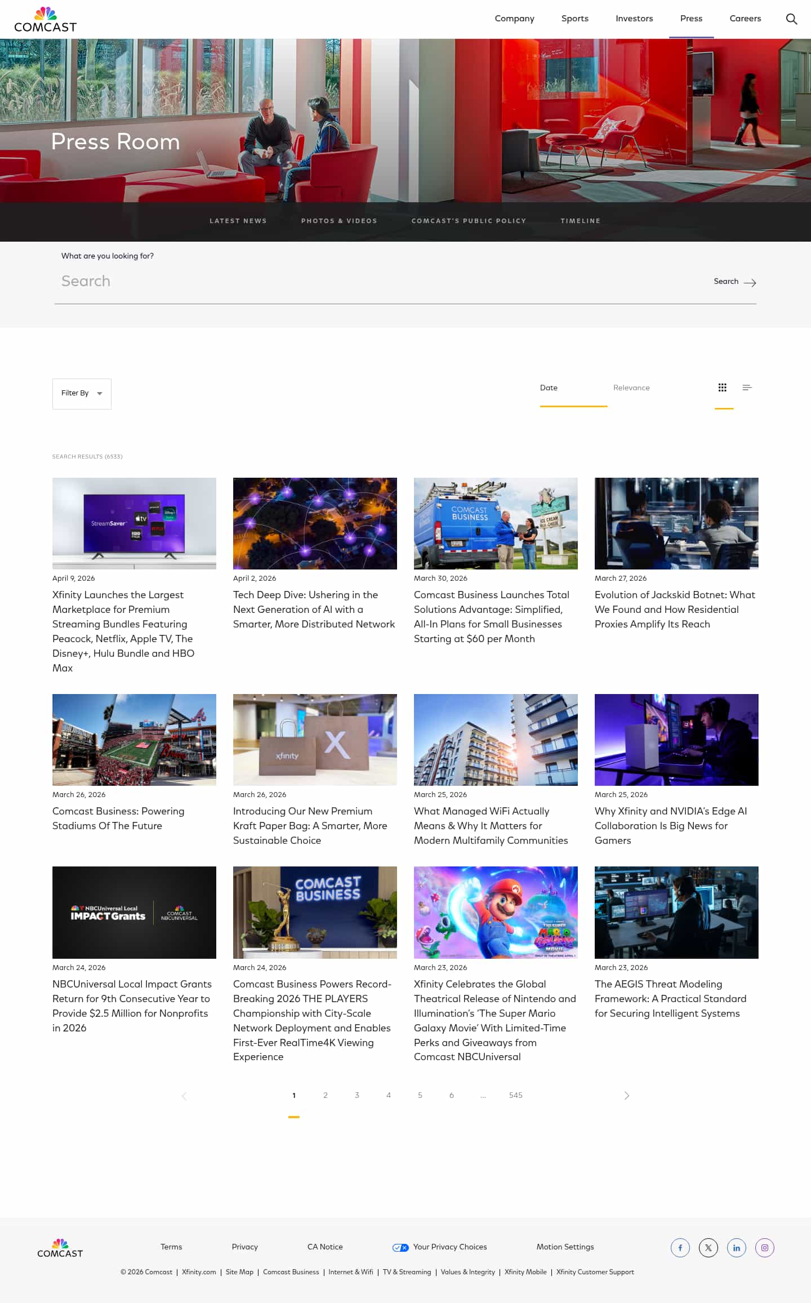Go to results page 2
Viewport: 811px width, 1303px height.
326,1095
